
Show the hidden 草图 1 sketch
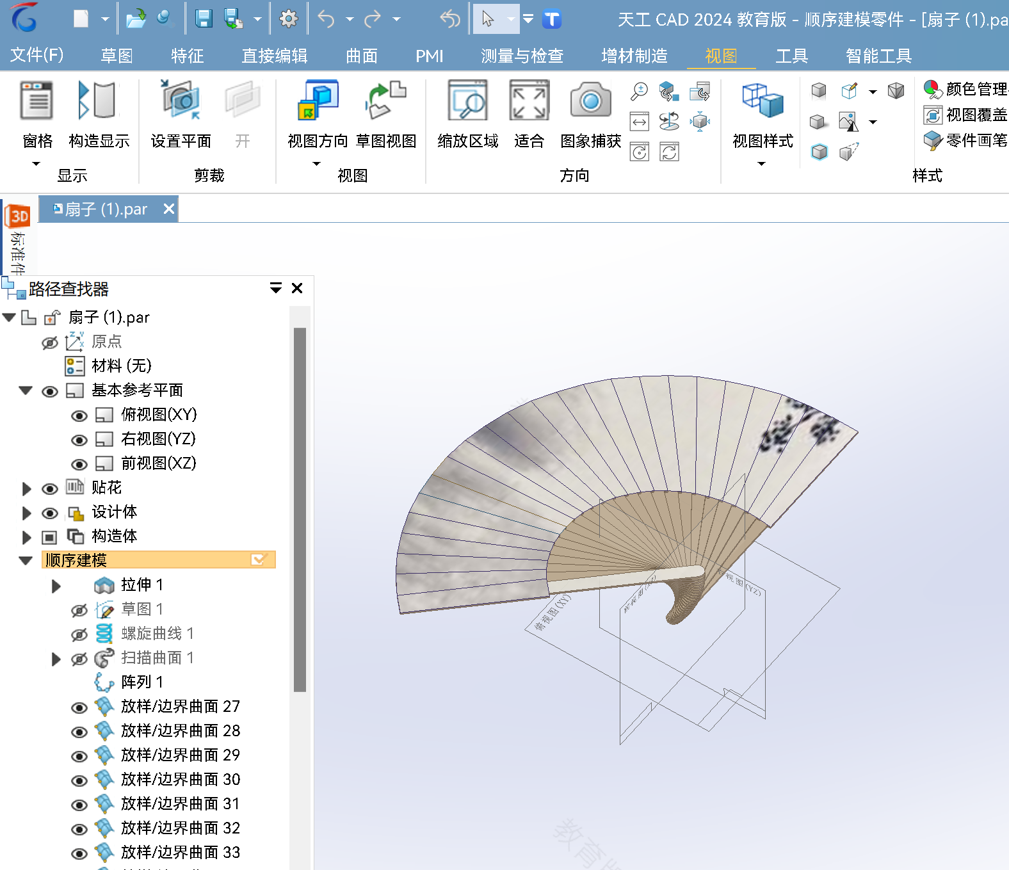(79, 610)
